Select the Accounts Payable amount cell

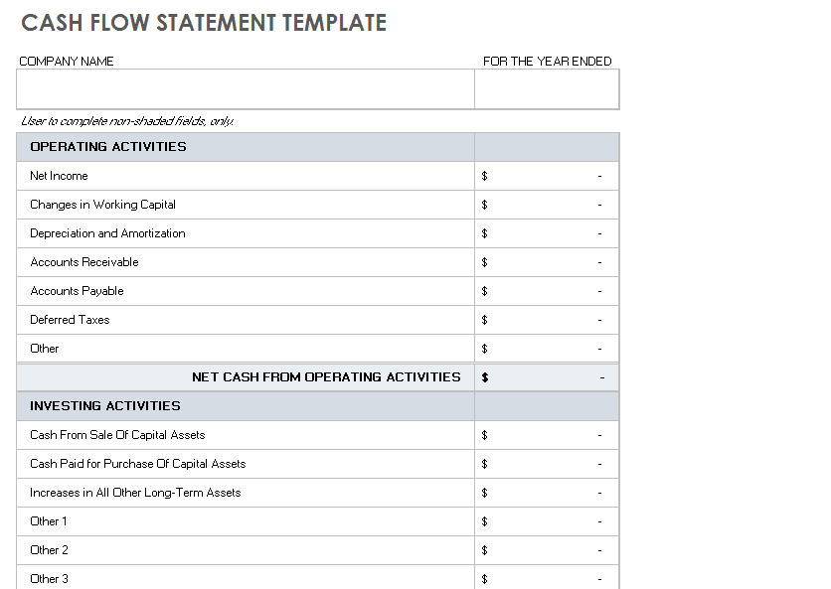coord(547,291)
